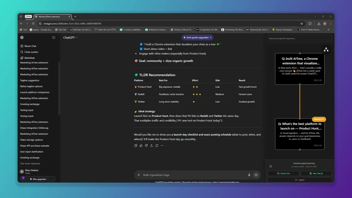Screen dimensions: 352x198
Task: Click the ChatGPT logo in the sidebar
Action: pos(22,37)
